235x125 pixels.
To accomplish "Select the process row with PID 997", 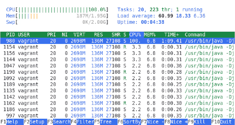I will (x=118, y=116).
